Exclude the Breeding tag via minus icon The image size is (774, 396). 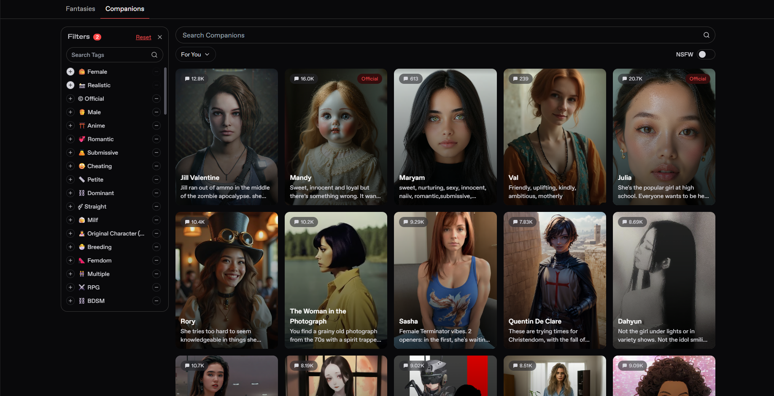coord(156,247)
